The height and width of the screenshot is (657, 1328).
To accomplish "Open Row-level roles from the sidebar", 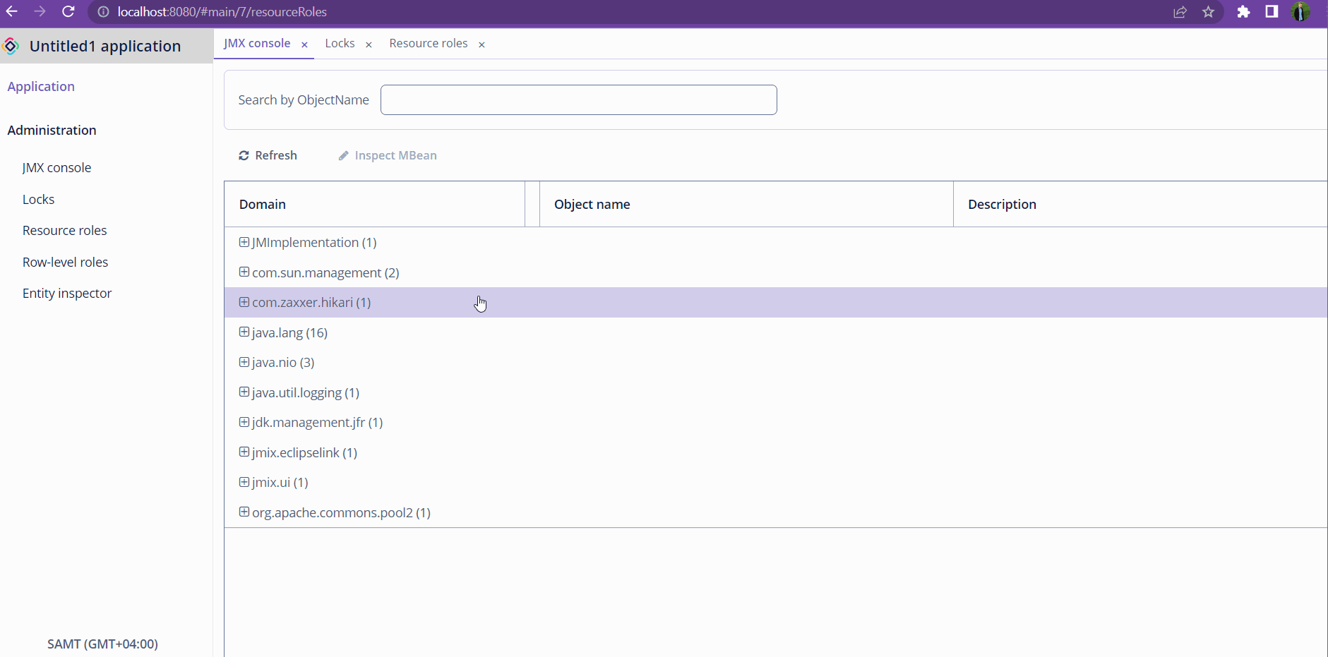I will coord(65,262).
